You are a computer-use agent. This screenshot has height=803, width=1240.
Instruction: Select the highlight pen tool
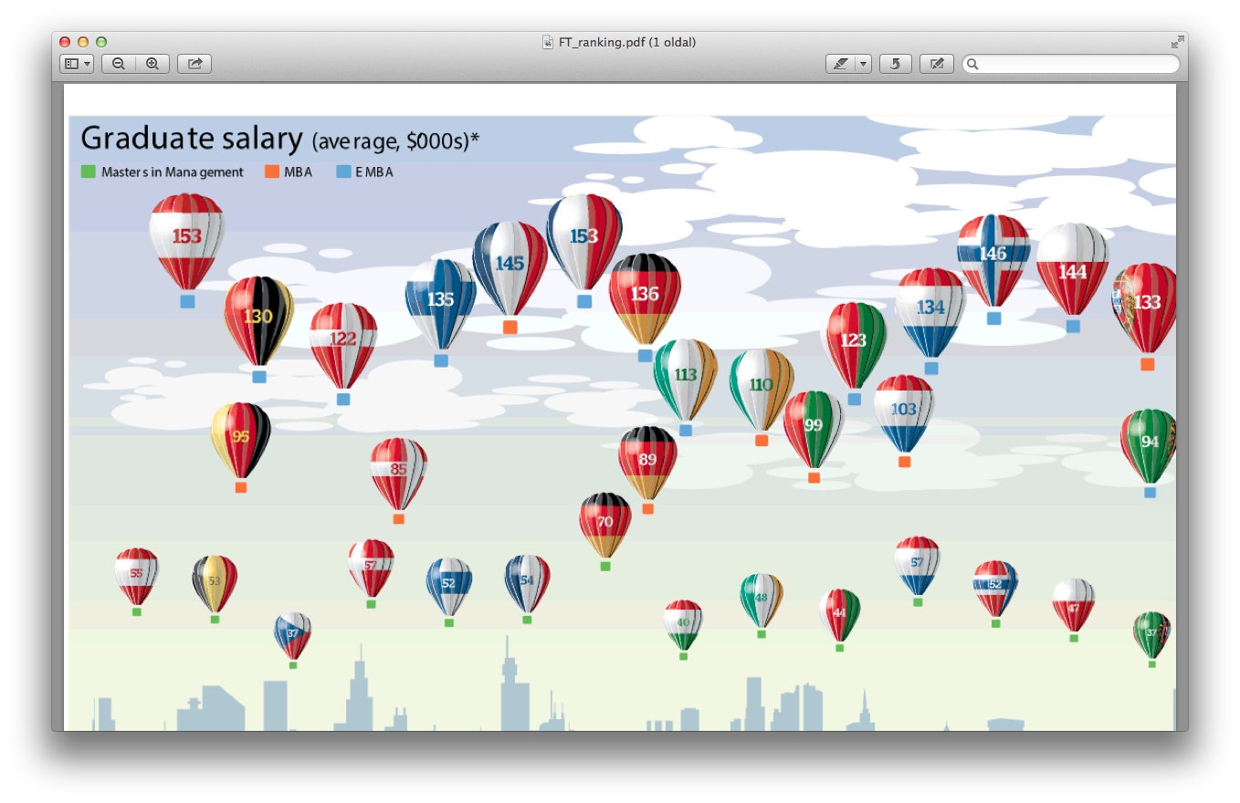(840, 64)
